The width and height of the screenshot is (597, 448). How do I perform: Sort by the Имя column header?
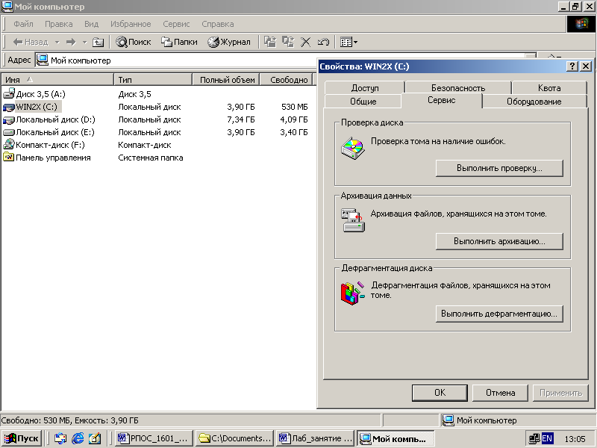[57, 80]
